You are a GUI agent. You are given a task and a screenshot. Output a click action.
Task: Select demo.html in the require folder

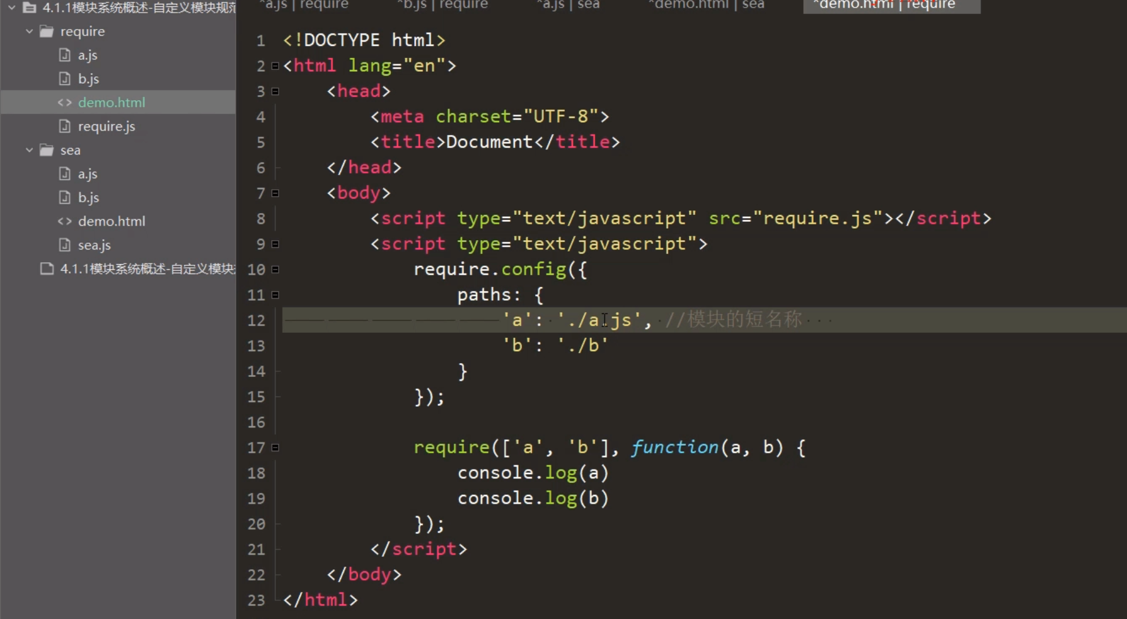[112, 102]
